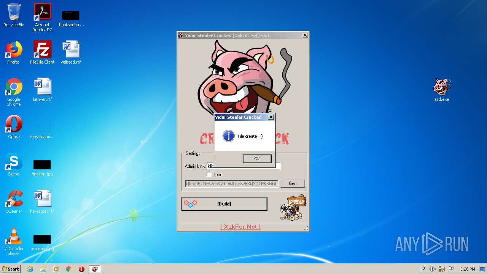Open the Windows Start menu
487x274 pixels.
(x=11, y=269)
